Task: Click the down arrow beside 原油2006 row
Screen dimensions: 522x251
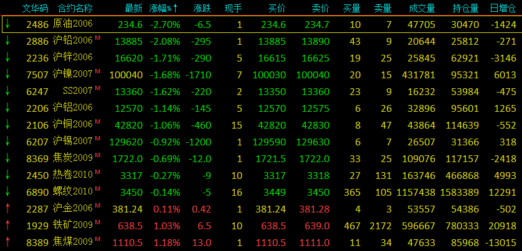Action: tap(7, 24)
